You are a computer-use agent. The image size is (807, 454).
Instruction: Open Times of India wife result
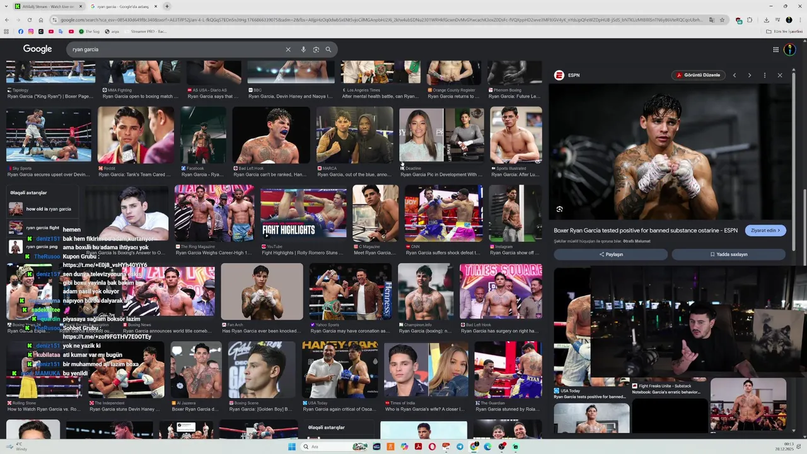pyautogui.click(x=426, y=370)
